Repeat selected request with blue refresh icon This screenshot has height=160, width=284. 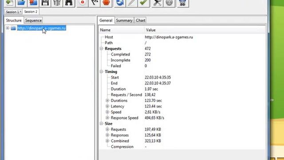click(120, 3)
